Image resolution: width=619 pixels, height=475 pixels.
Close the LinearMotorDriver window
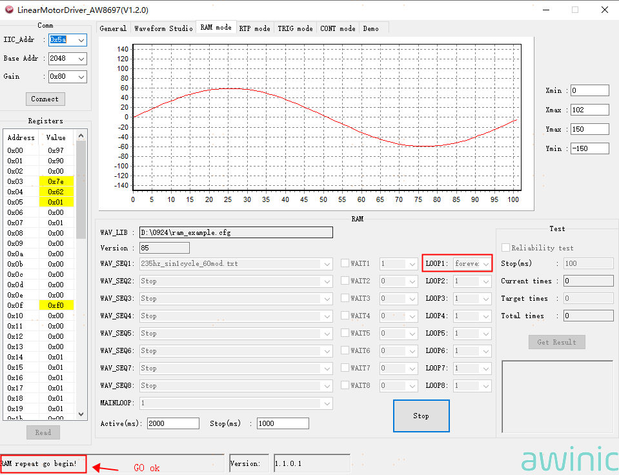pos(604,10)
